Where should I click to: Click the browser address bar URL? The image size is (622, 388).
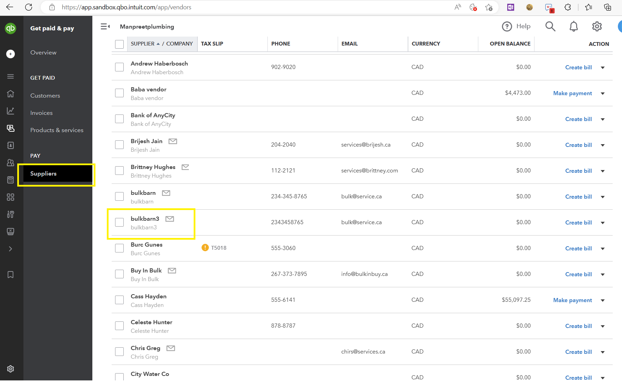point(126,7)
